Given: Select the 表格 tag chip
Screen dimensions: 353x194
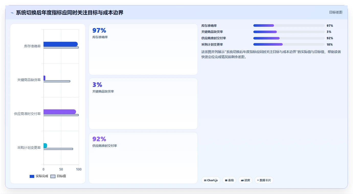Looking at the screenshot, I should [x=229, y=180].
